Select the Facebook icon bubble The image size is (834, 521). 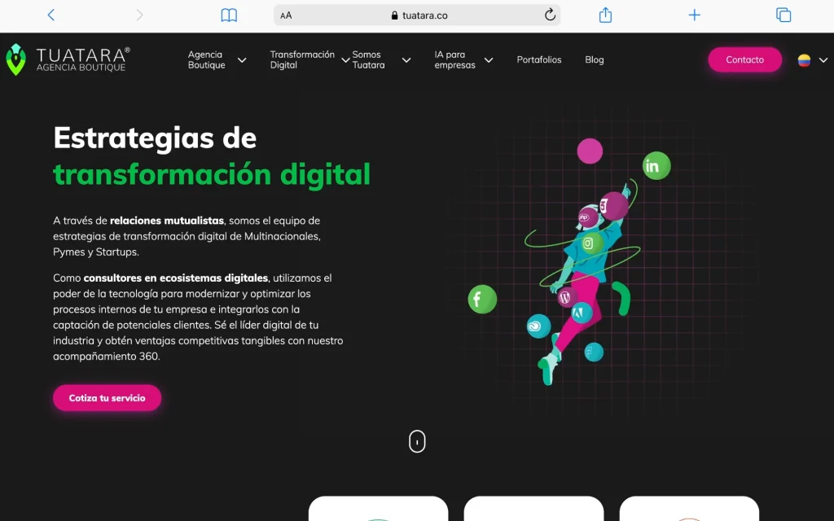point(482,300)
